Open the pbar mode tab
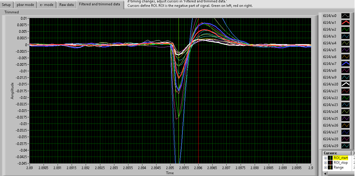 pos(26,4)
